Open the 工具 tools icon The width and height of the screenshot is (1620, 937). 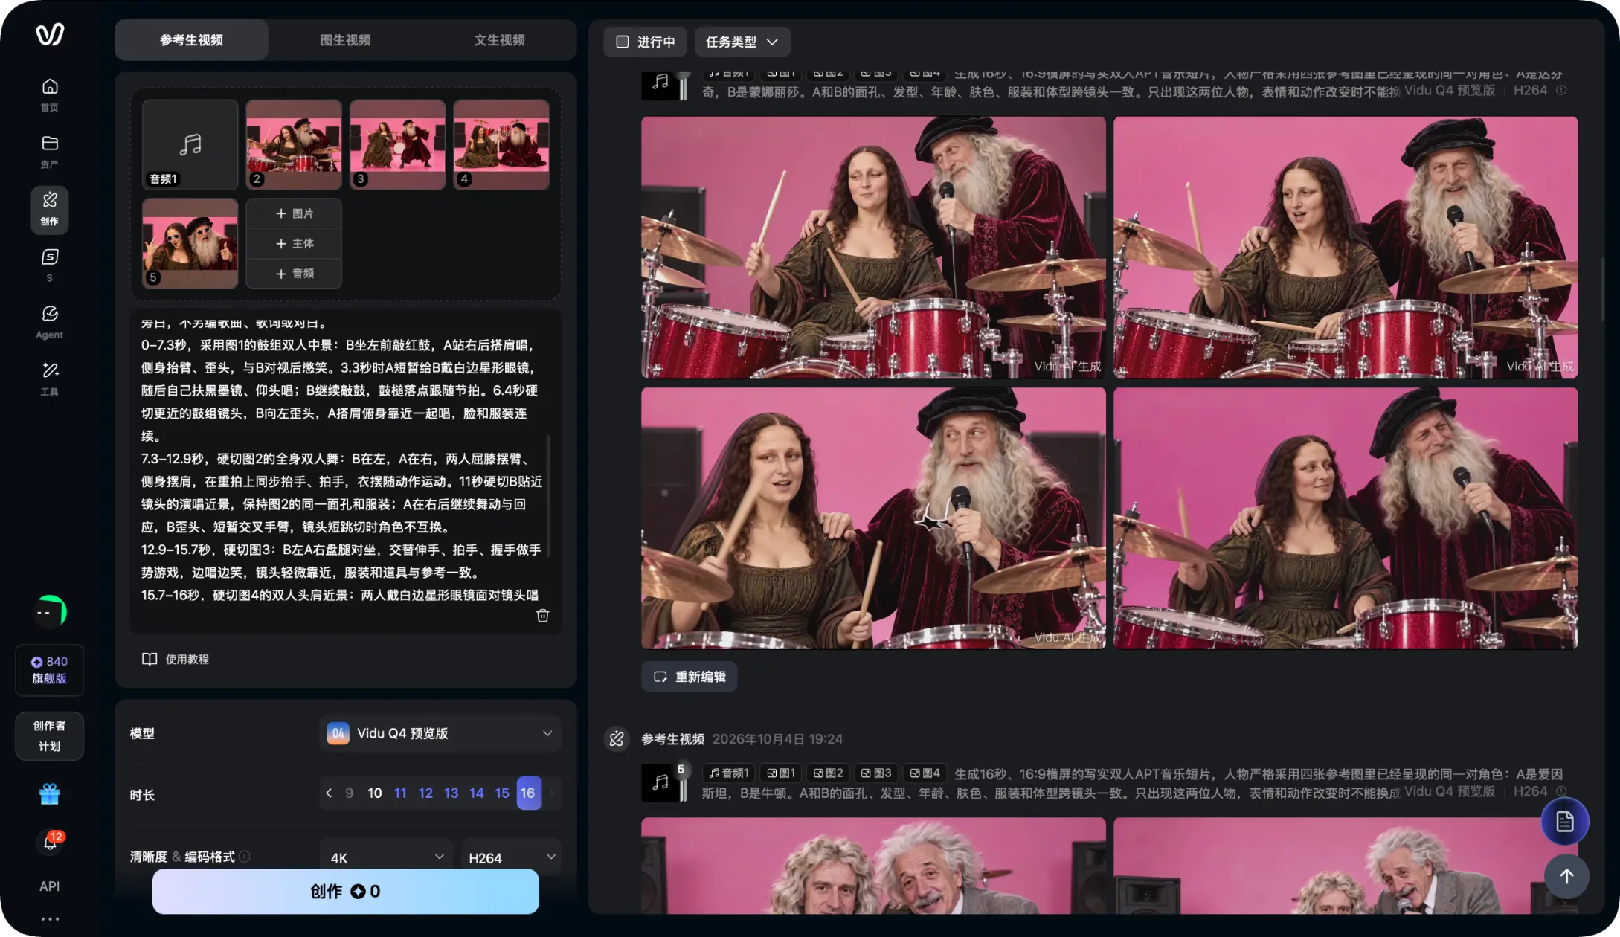(x=50, y=379)
